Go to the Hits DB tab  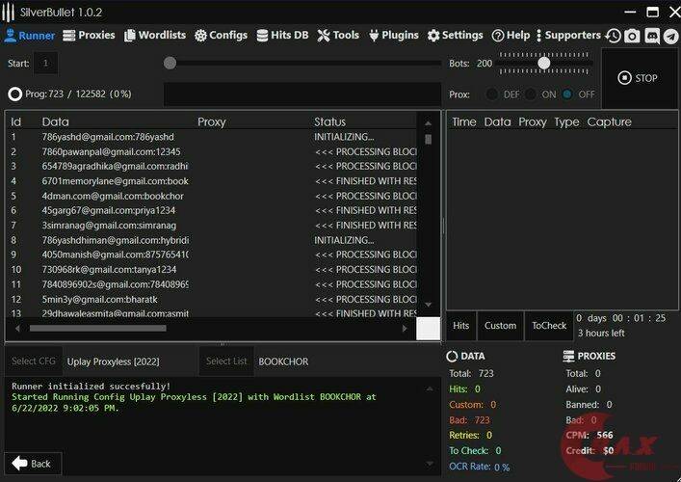pyautogui.click(x=282, y=36)
